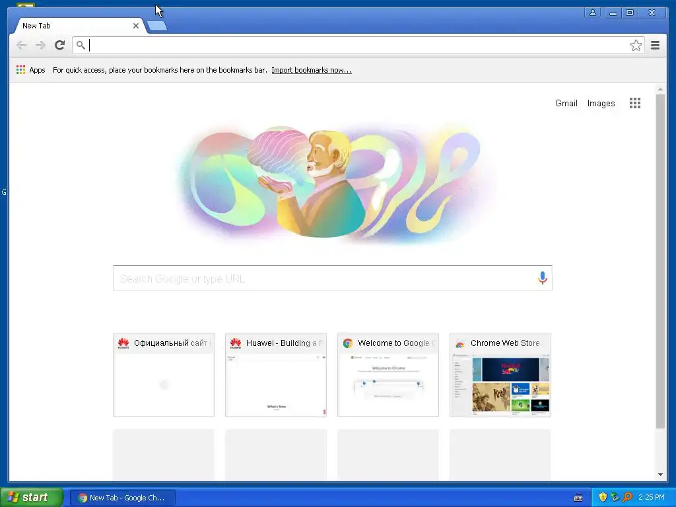This screenshot has height=507, width=676.
Task: Reload the current page
Action: click(59, 45)
